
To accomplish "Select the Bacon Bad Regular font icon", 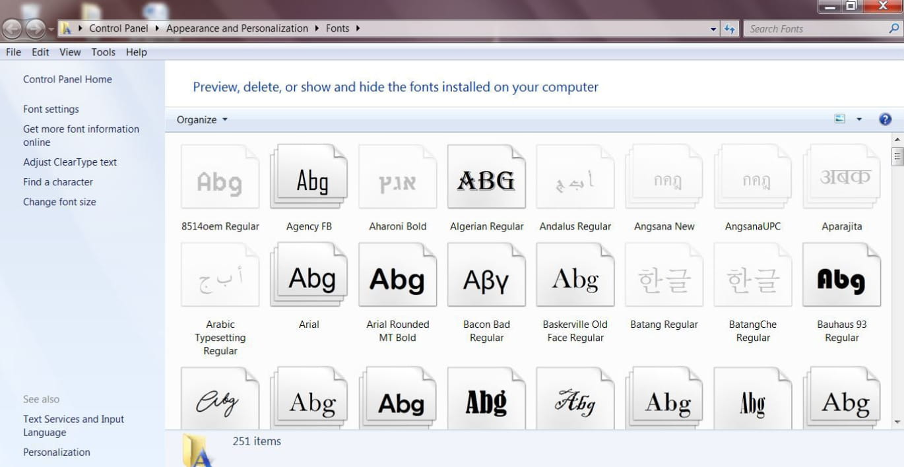I will (486, 275).
